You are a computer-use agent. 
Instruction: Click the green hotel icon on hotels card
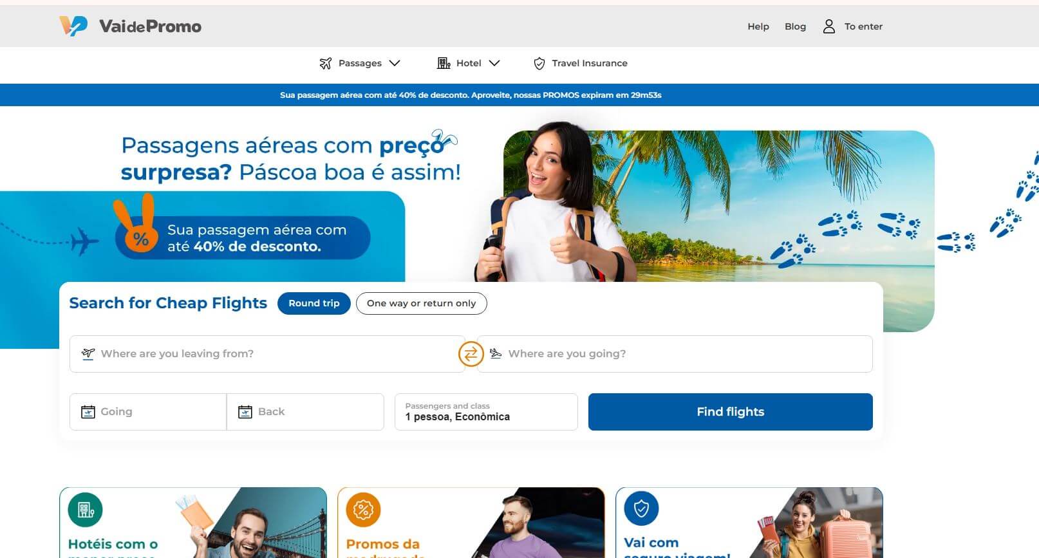(86, 510)
